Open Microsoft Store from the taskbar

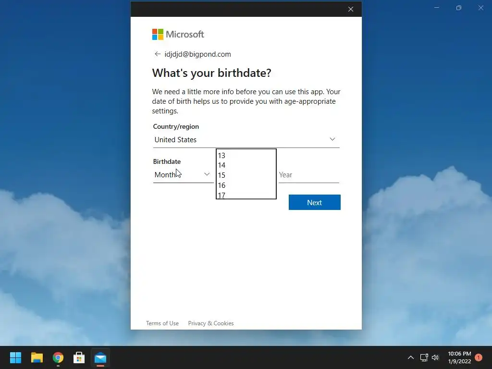(79, 357)
